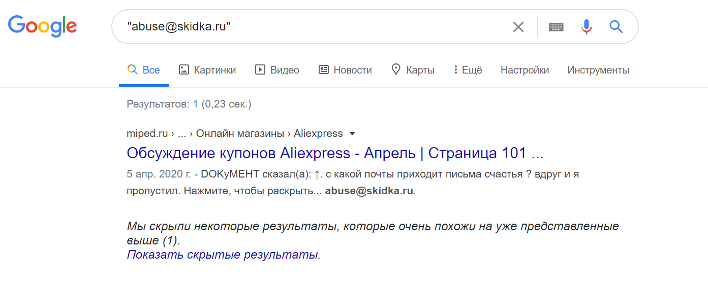Viewport: 708px width, 284px height.
Task: Submit search with magnifying glass icon
Action: coord(616,26)
